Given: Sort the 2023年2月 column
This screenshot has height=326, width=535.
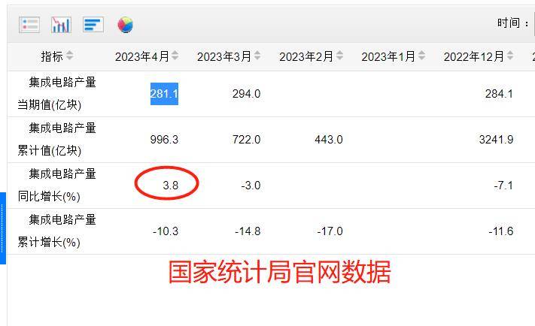Looking at the screenshot, I should tap(339, 55).
